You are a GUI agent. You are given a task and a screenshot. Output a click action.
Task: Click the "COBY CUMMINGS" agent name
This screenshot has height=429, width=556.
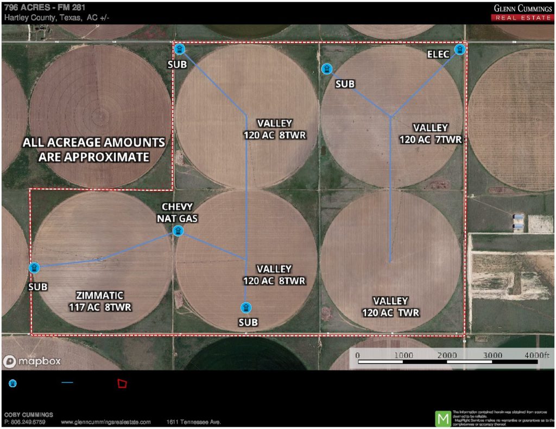pos(29,414)
